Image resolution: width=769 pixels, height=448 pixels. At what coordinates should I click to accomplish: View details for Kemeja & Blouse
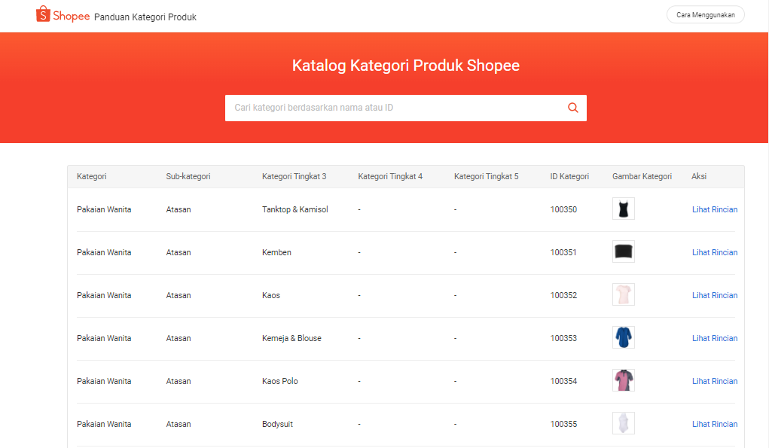point(715,338)
